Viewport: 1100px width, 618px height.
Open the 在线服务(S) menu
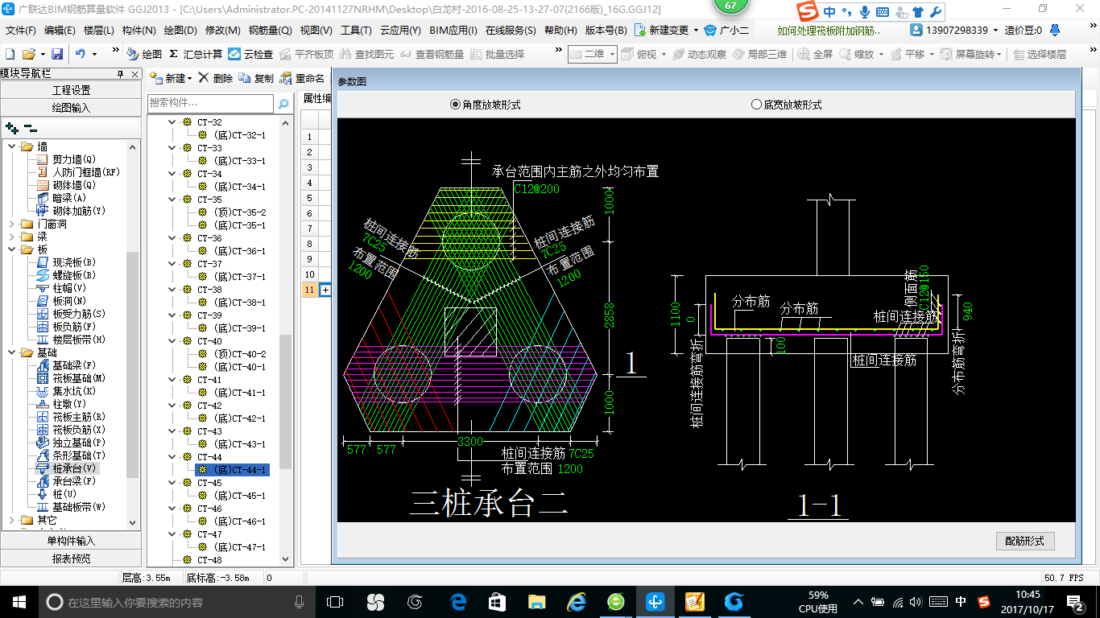click(x=511, y=31)
